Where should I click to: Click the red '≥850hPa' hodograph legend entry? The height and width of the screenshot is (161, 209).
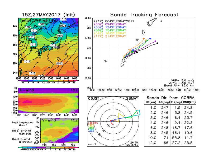93,123
